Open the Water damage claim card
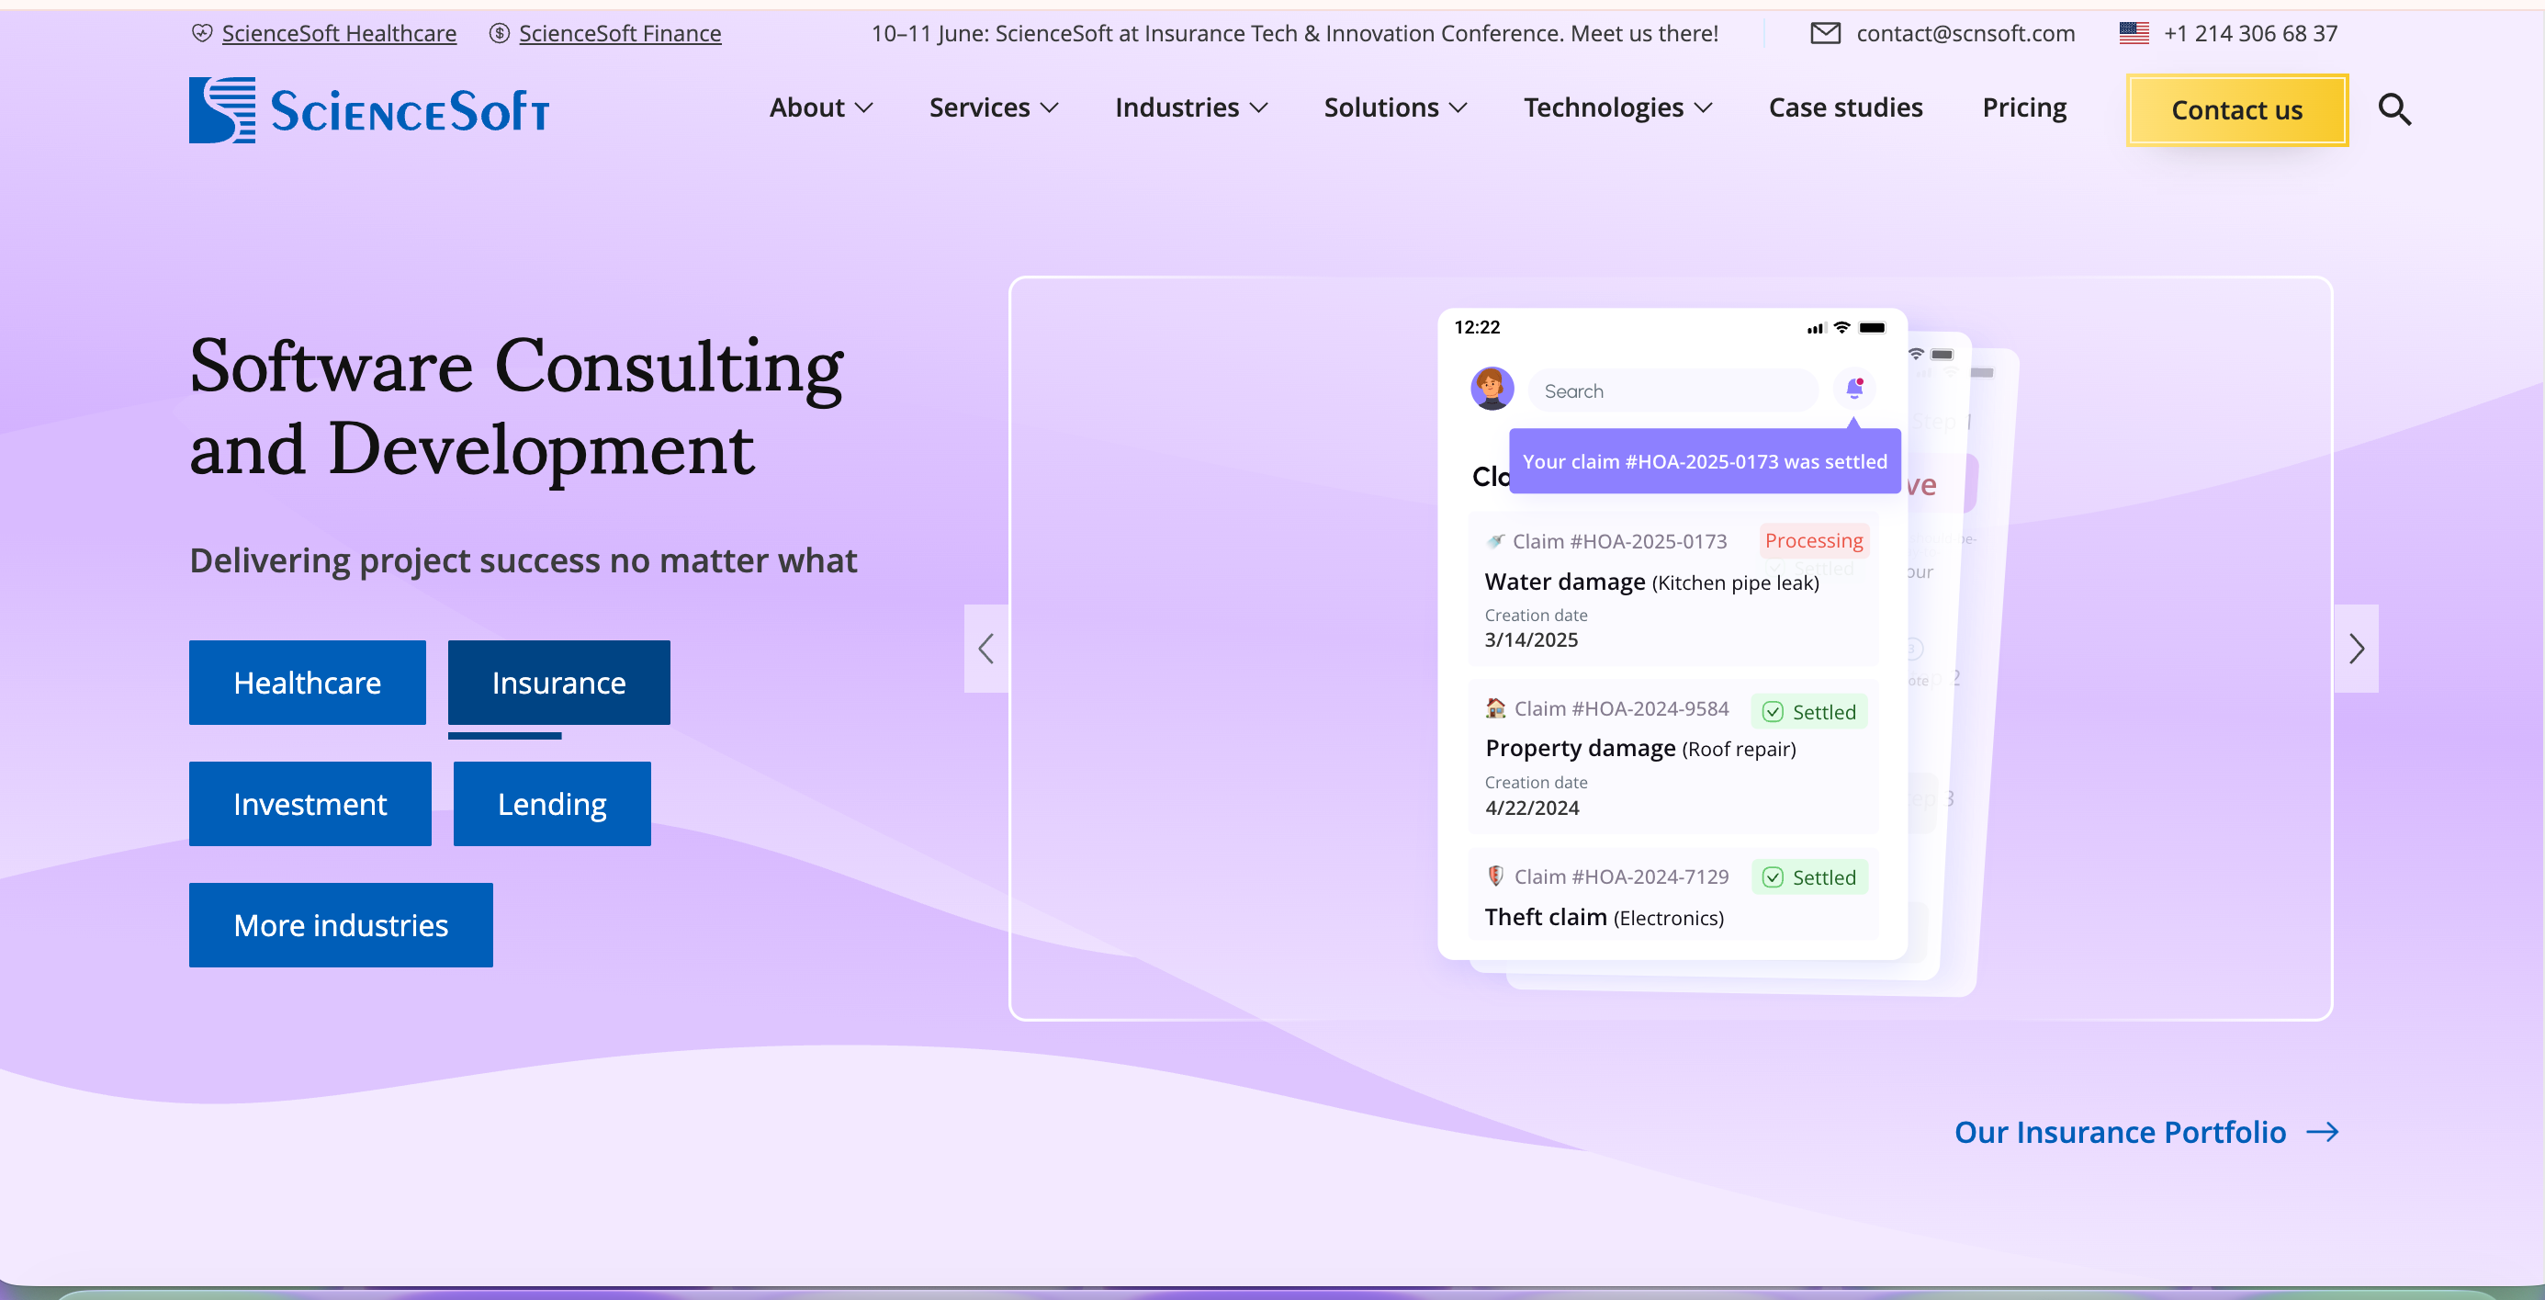This screenshot has width=2545, height=1300. coord(1673,589)
